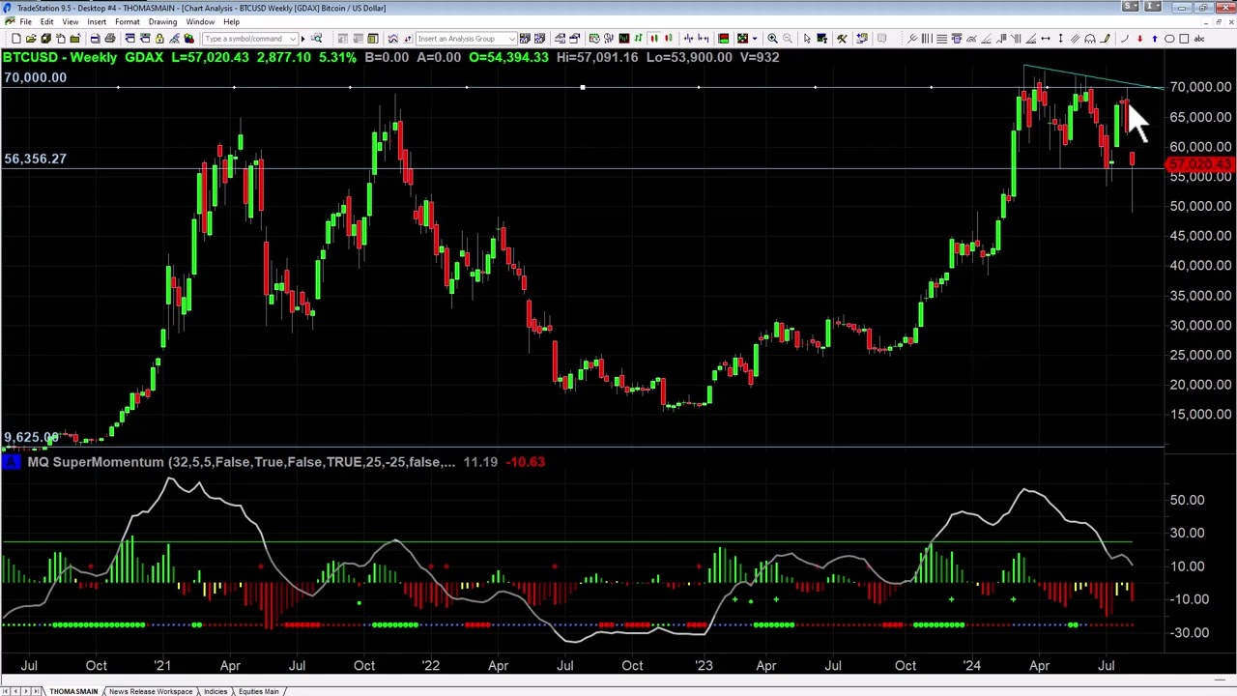Select the vertical line drawing tool

coord(1060,39)
